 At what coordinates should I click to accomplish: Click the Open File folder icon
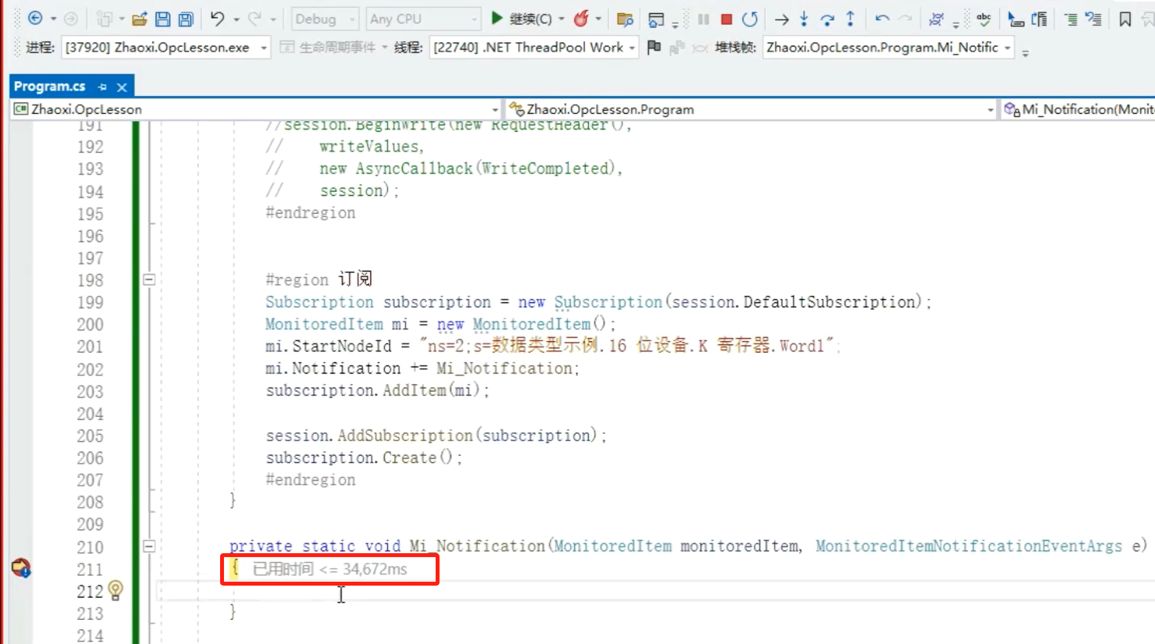[x=139, y=19]
